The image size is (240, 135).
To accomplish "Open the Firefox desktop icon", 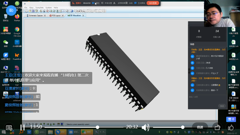I will tap(17, 18).
